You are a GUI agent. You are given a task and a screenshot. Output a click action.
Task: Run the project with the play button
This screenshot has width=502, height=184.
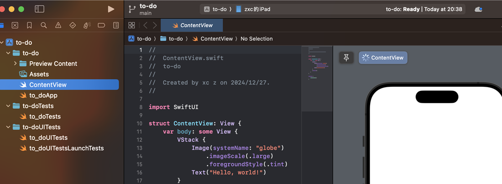[111, 9]
